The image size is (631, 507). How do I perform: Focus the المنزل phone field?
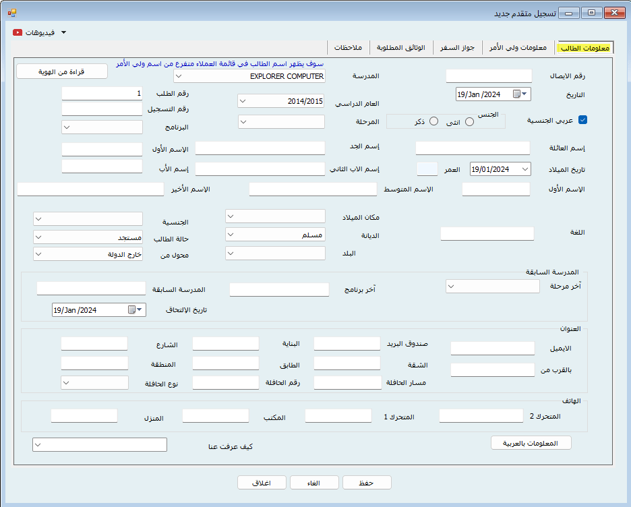coord(84,416)
